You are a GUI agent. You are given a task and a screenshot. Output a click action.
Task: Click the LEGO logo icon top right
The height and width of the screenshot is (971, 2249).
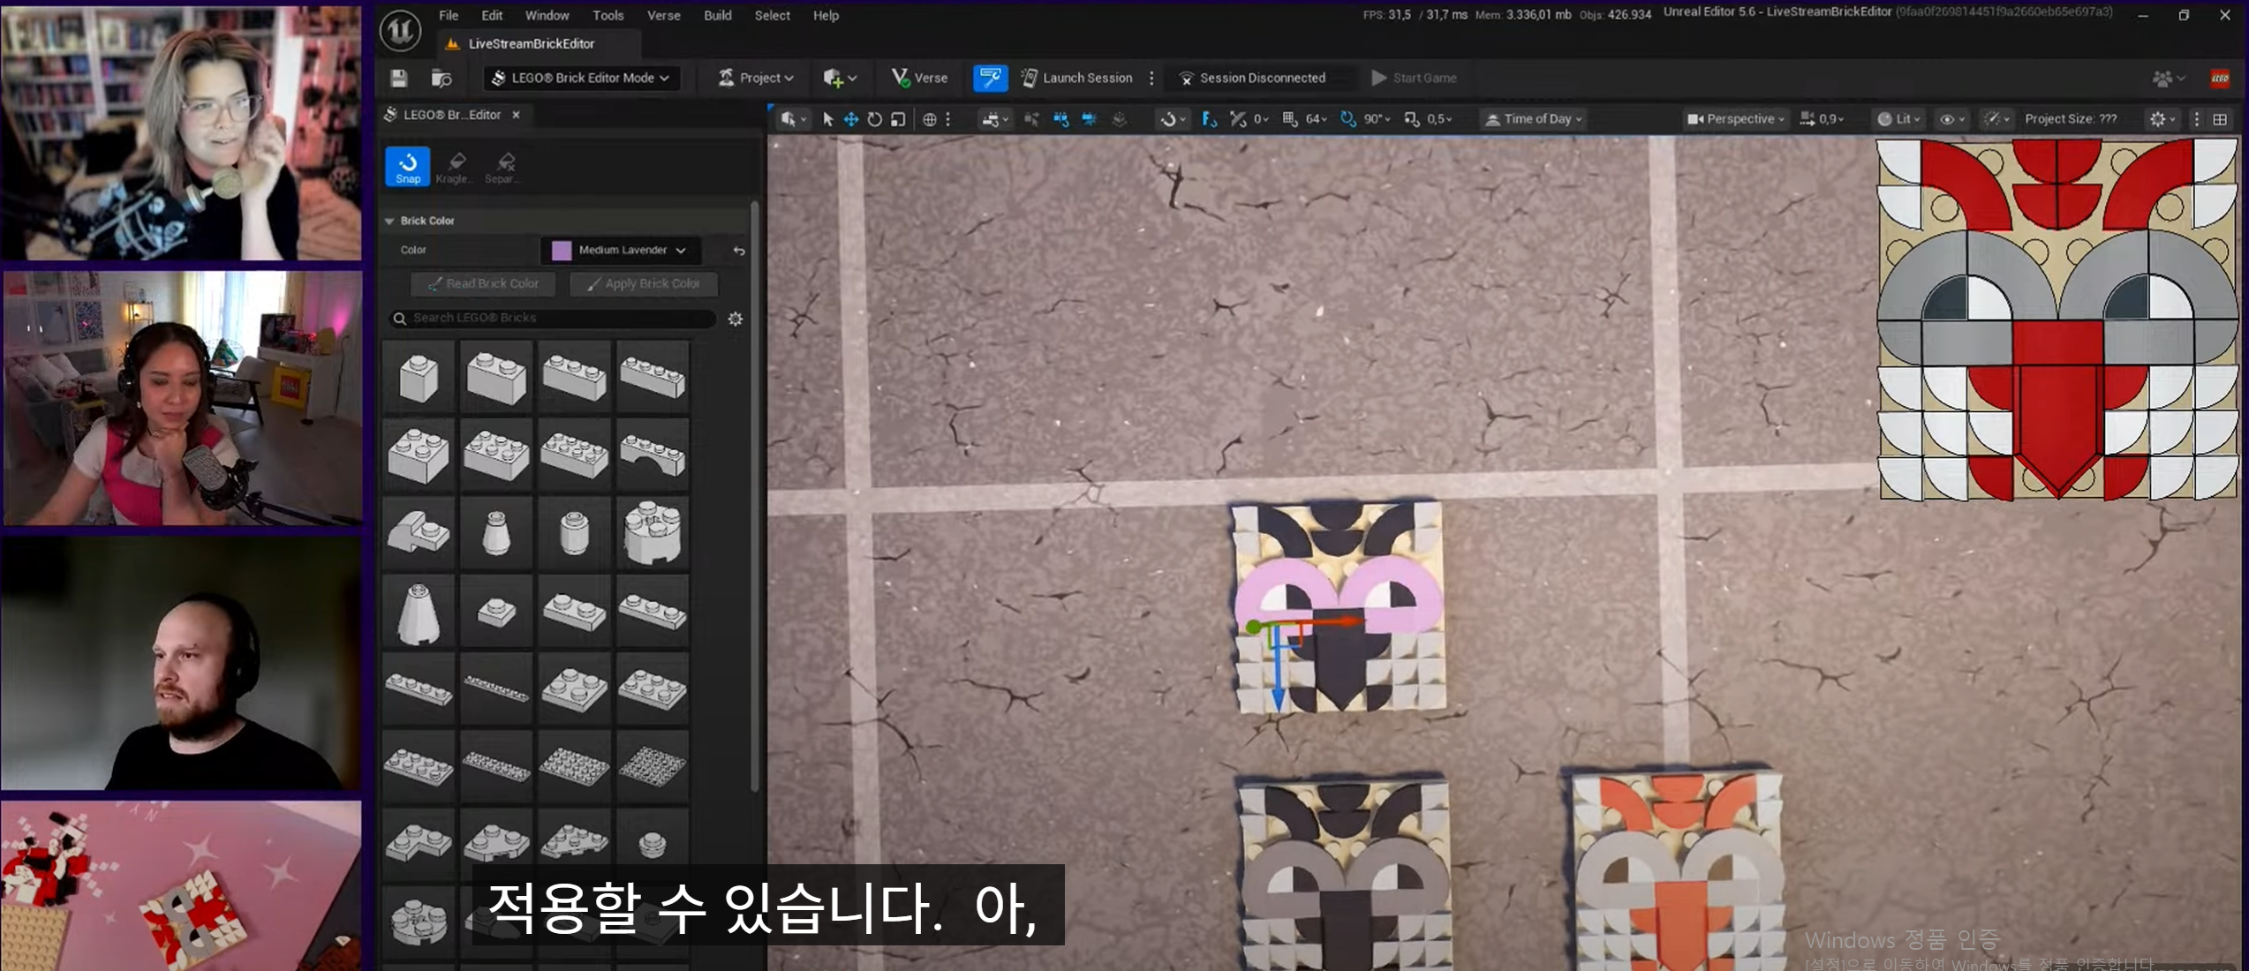coord(2220,78)
